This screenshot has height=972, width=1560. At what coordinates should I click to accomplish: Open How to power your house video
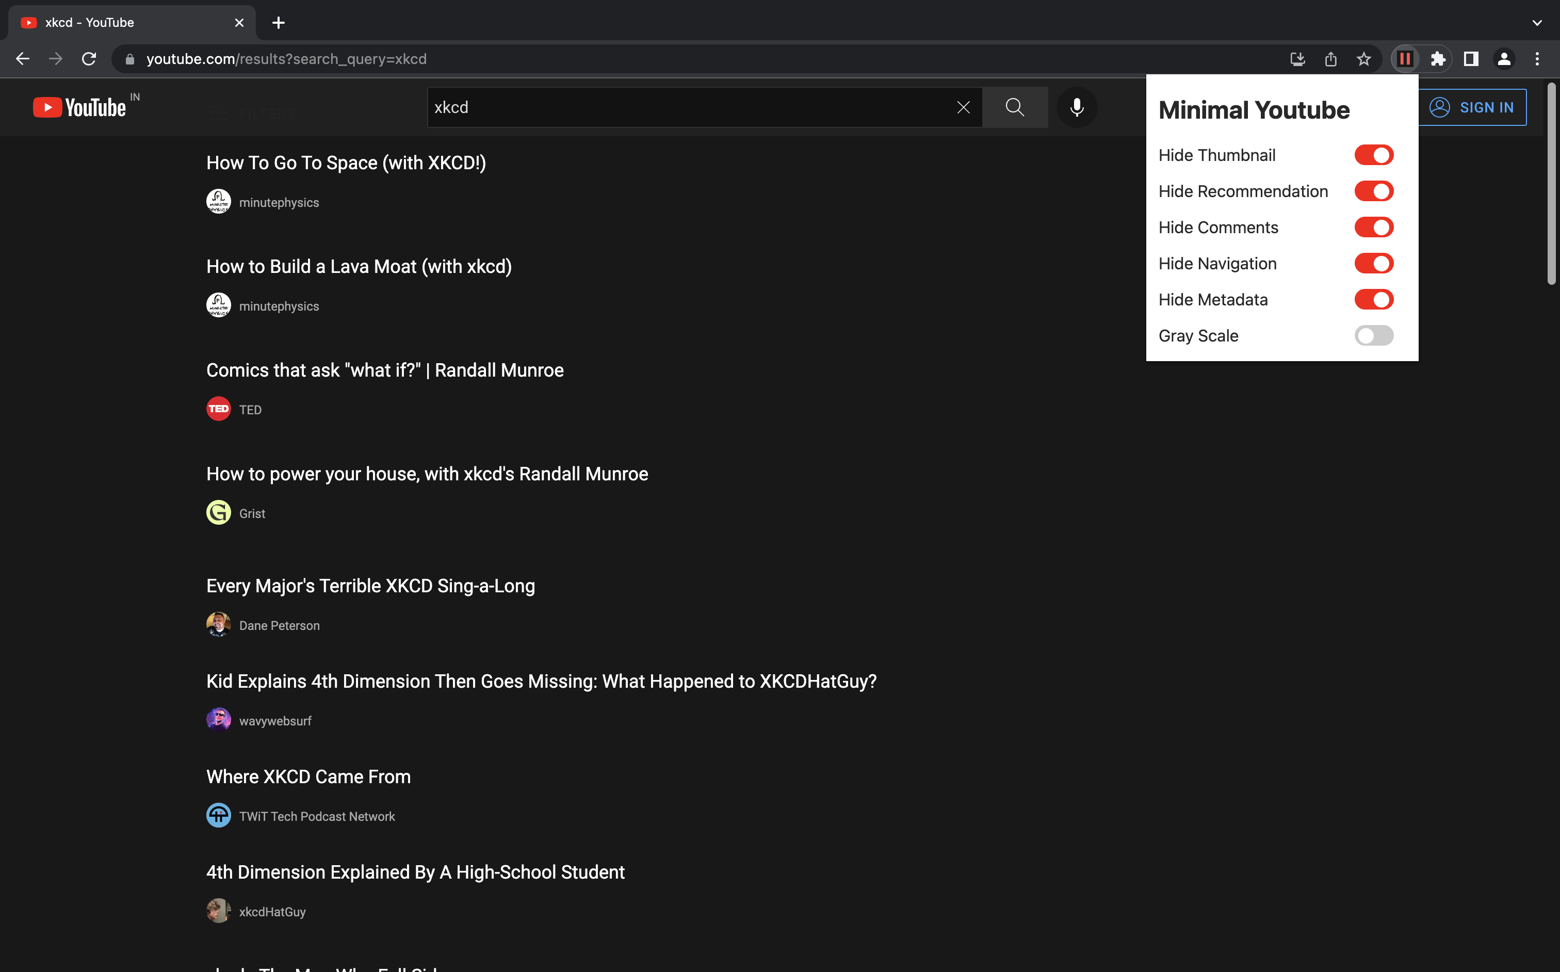[x=427, y=474]
